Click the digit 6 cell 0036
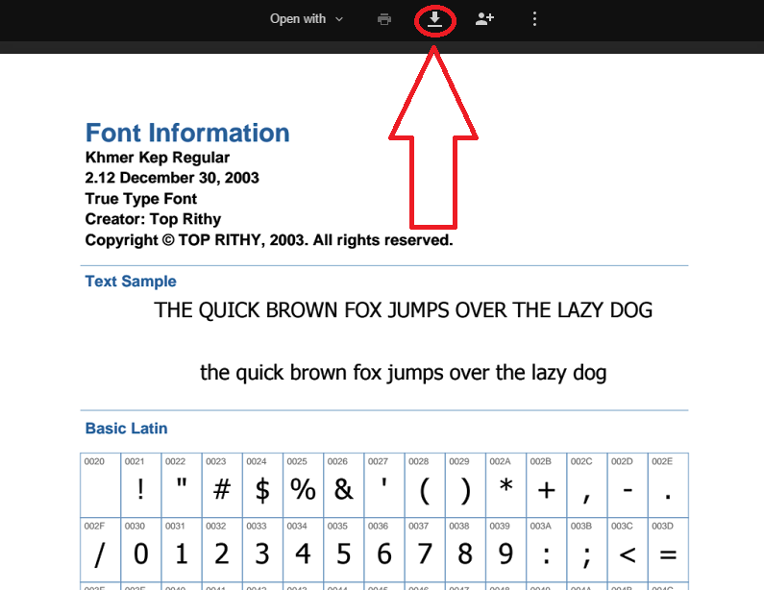The width and height of the screenshot is (764, 590). [384, 550]
